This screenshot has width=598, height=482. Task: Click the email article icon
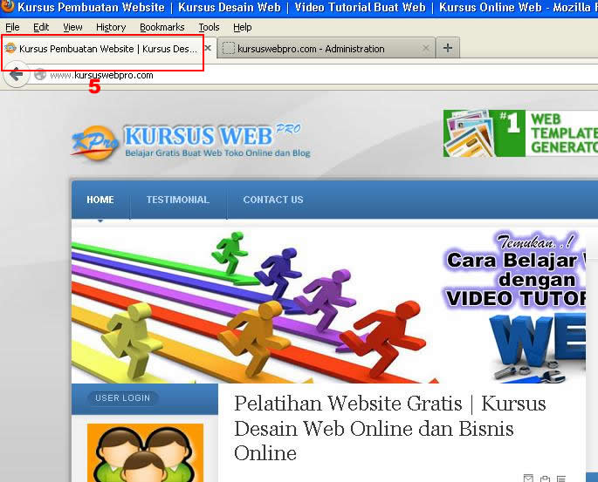528,478
